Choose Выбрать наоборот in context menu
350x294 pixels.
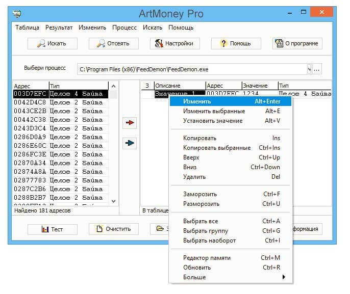point(231,240)
